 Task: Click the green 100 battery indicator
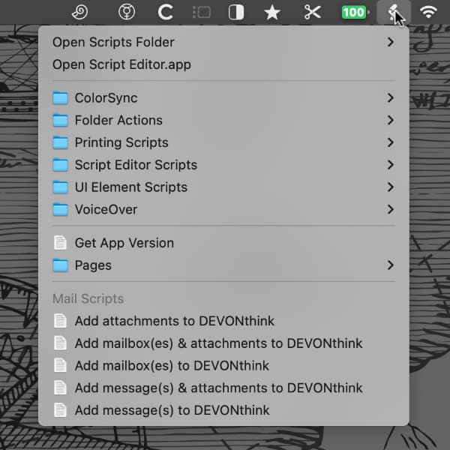pos(355,12)
